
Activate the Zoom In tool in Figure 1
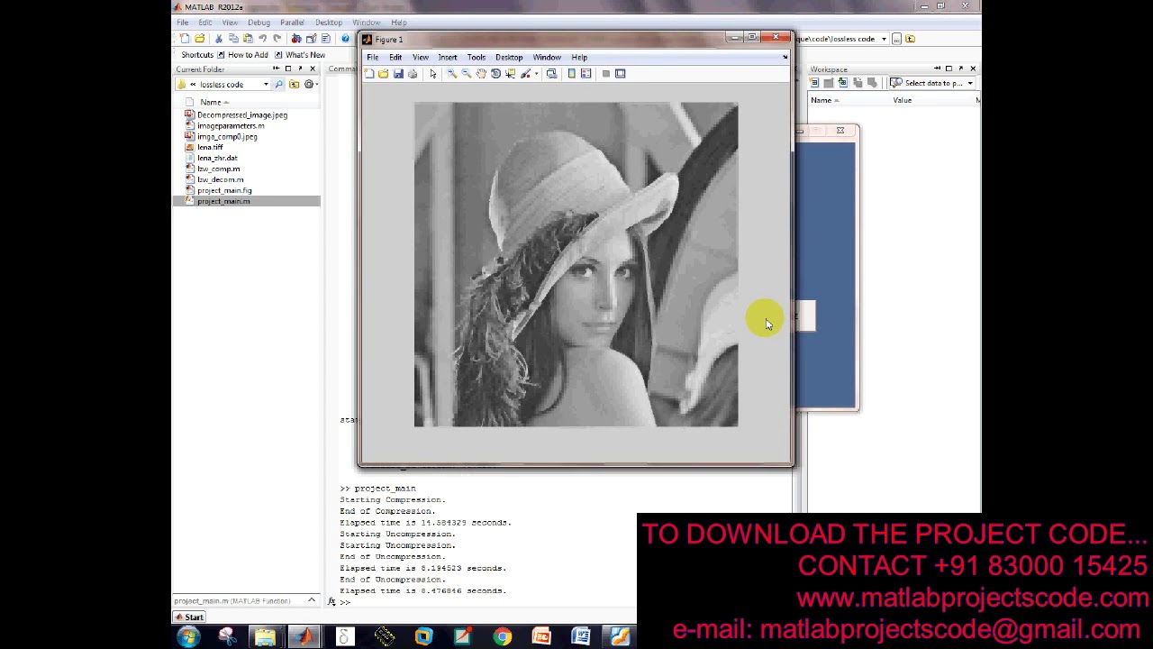[x=452, y=74]
